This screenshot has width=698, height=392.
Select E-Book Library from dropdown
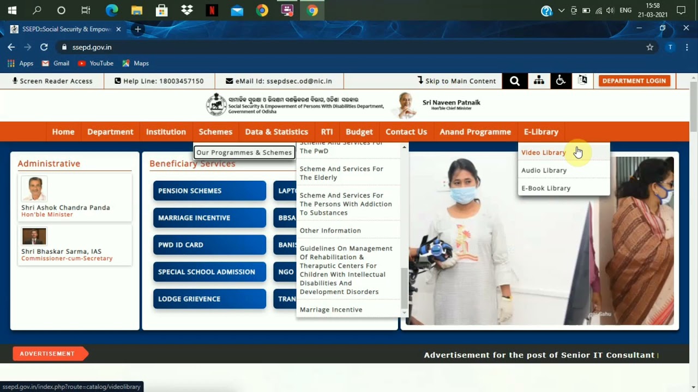546,188
